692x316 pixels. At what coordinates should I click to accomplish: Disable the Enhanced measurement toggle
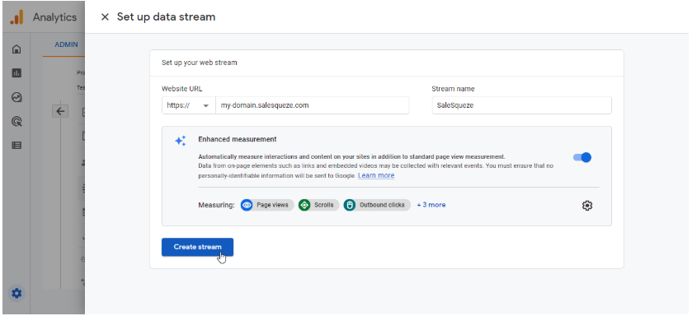pos(582,157)
